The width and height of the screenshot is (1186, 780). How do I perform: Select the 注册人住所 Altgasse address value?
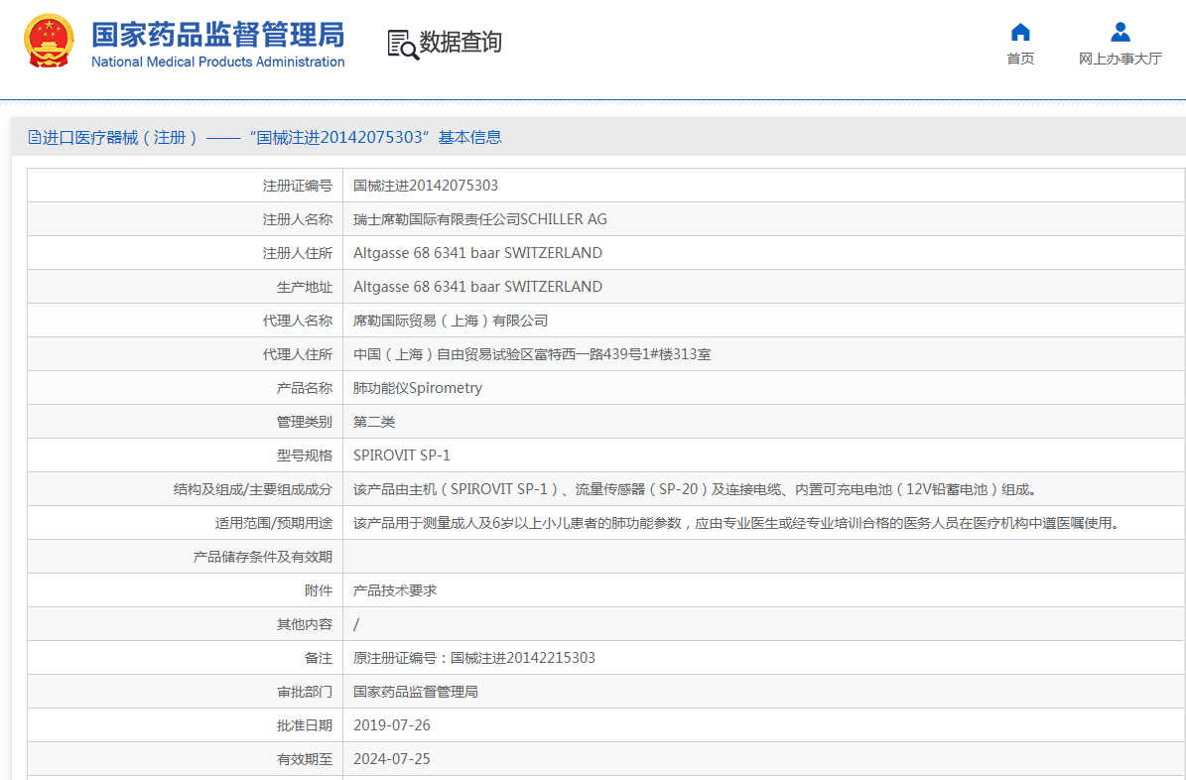coord(478,253)
